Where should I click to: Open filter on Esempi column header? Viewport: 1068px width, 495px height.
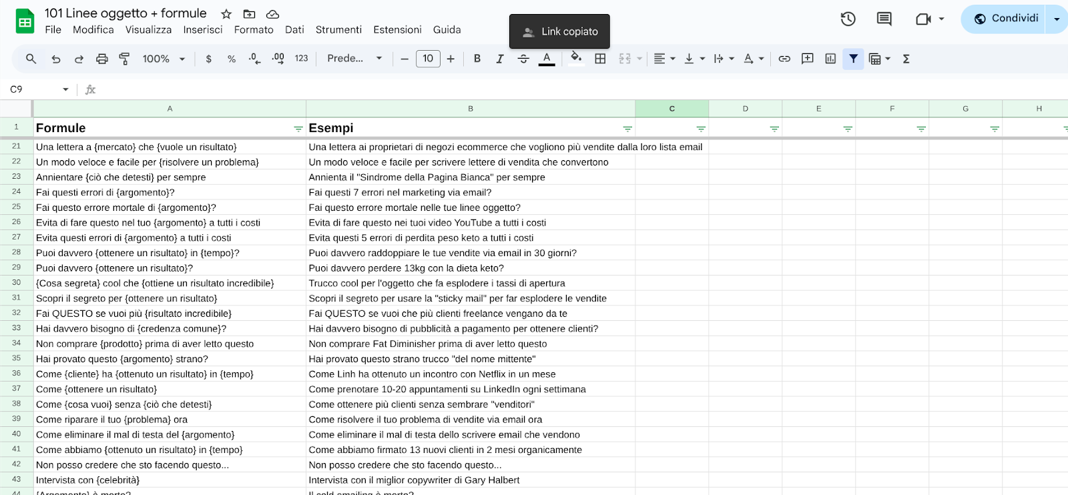627,129
